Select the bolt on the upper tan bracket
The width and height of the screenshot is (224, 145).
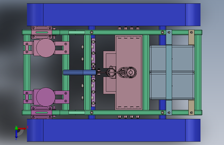click(191, 33)
